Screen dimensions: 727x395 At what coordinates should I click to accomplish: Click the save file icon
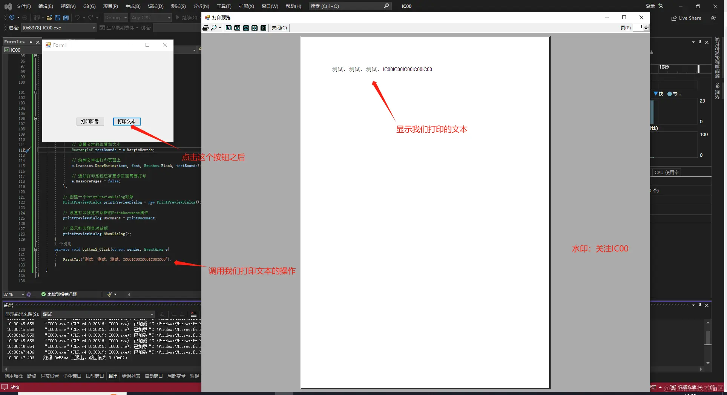pos(58,18)
